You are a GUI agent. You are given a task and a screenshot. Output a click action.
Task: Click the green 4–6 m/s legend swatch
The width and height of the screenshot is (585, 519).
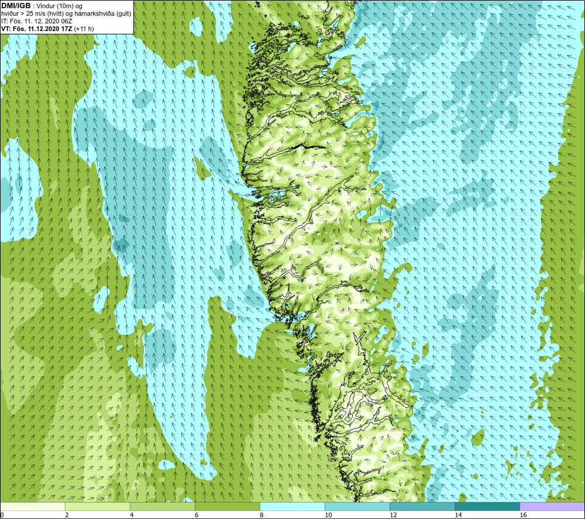tap(163, 506)
